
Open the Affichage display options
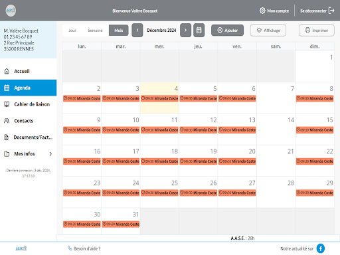268,31
